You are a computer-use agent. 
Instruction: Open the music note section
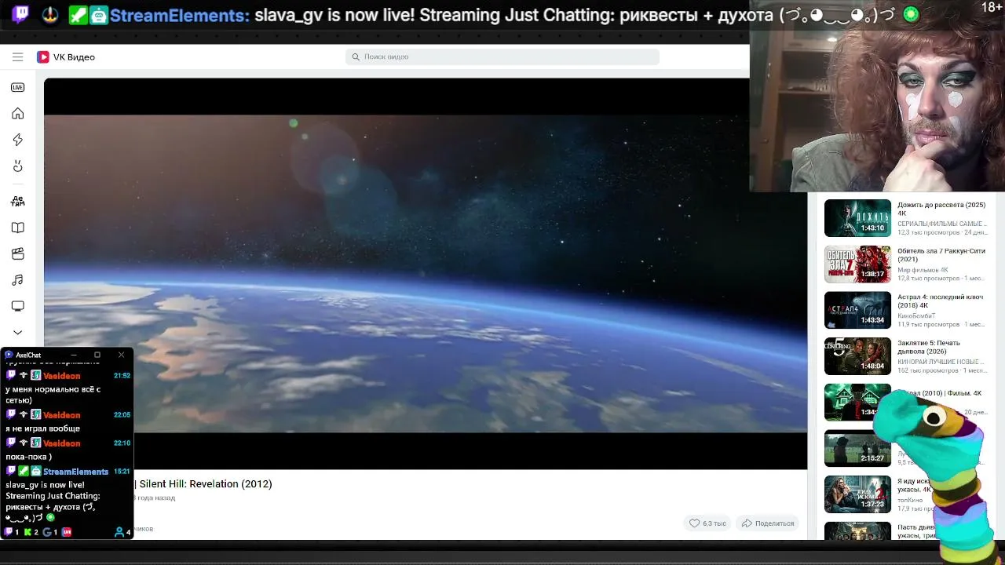(17, 280)
